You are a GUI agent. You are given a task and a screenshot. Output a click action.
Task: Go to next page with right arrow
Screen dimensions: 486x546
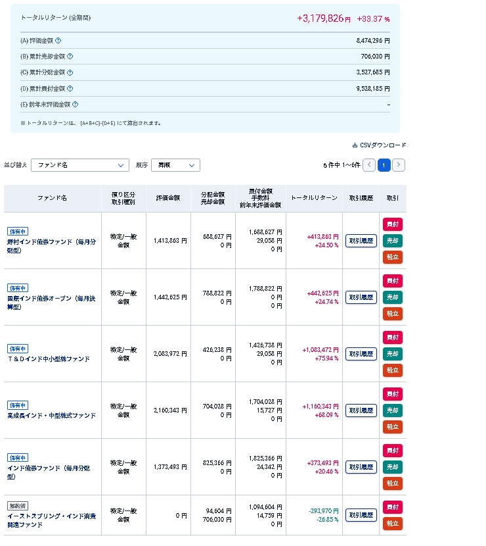coord(399,165)
